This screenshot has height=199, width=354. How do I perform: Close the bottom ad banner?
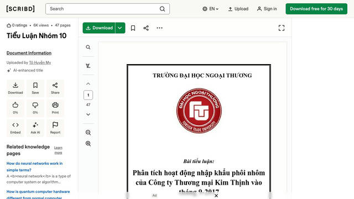click(x=216, y=196)
